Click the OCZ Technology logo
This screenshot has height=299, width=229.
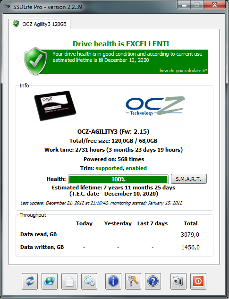point(155,106)
